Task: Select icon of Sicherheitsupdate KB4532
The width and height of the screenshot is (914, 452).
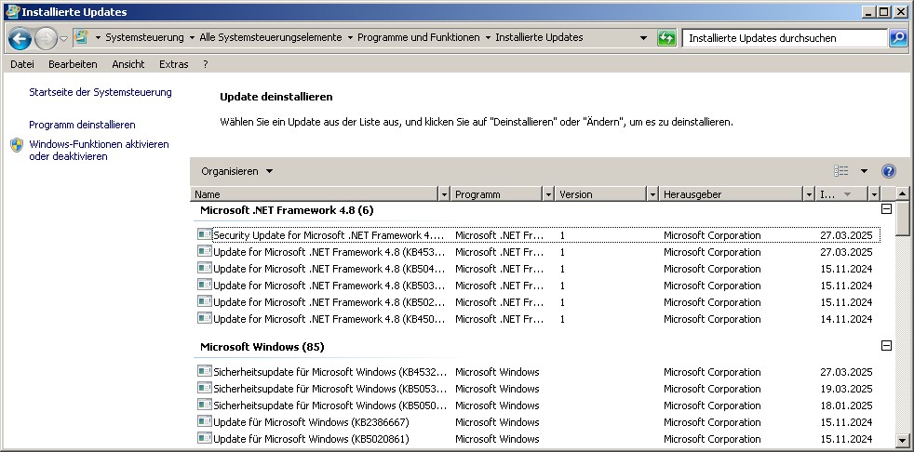Action: pos(204,371)
